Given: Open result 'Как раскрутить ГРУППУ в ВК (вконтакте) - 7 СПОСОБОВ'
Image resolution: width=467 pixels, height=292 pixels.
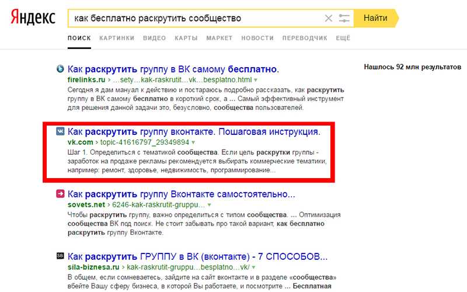Looking at the screenshot, I should [x=197, y=256].
